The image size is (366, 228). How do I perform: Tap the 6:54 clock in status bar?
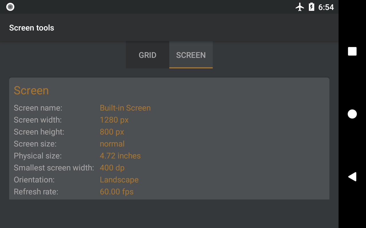(326, 7)
